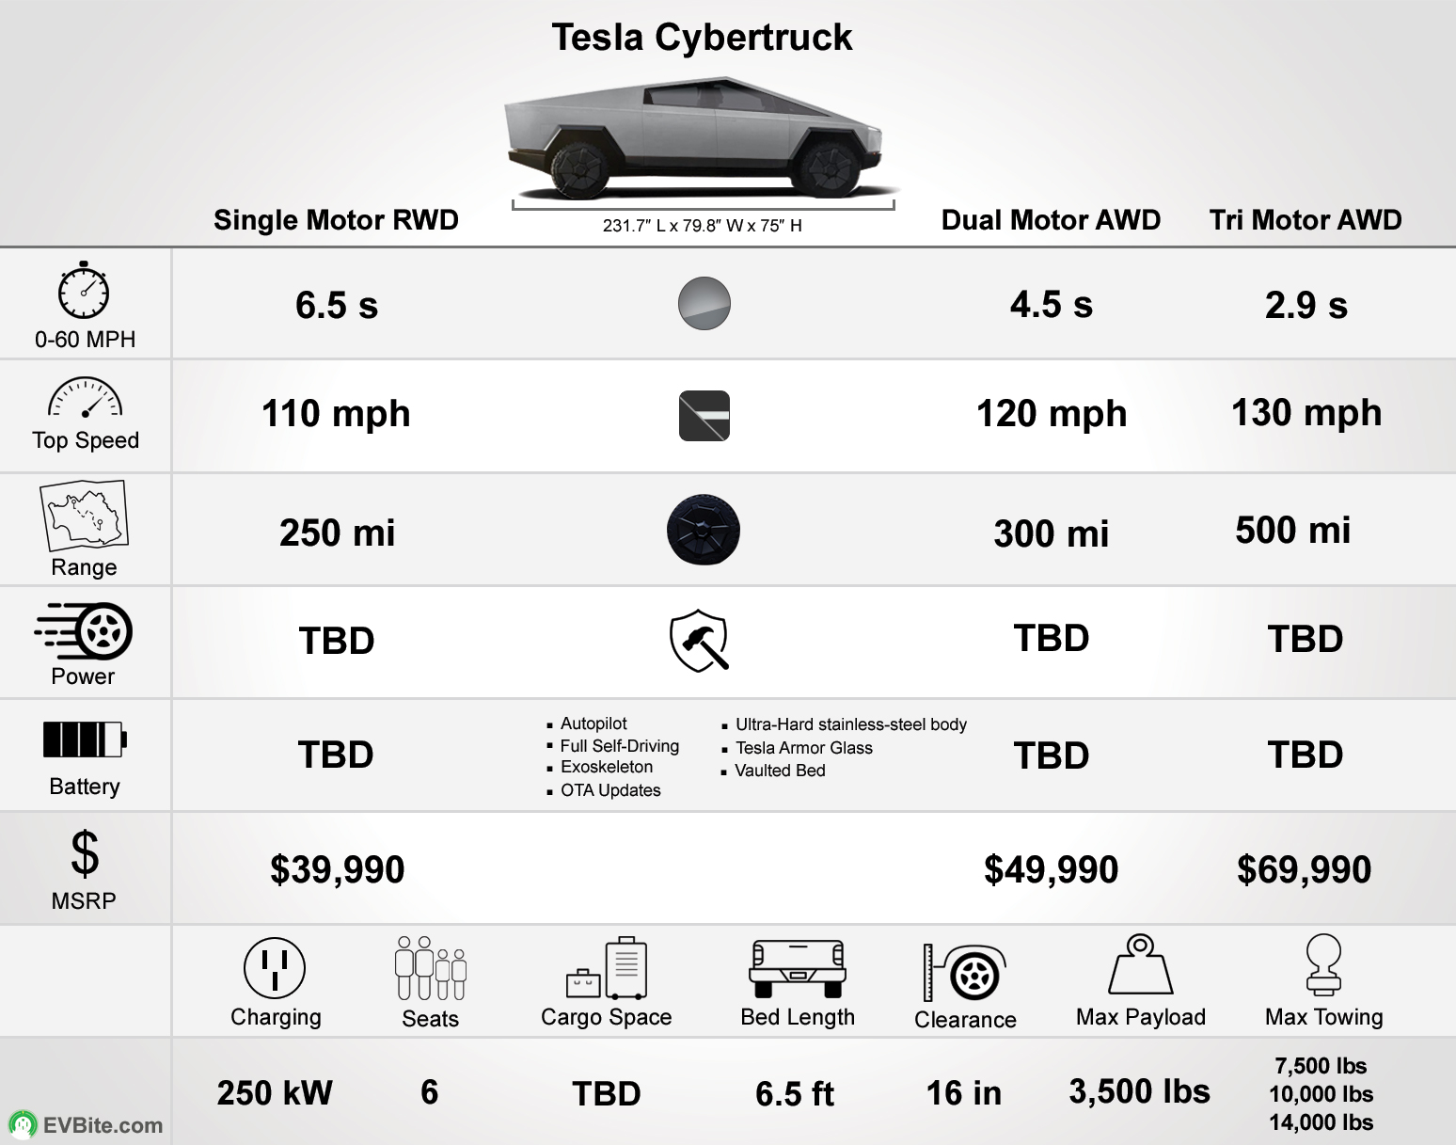Click the Top Speed speedometer icon
The image size is (1456, 1145).
(85, 398)
